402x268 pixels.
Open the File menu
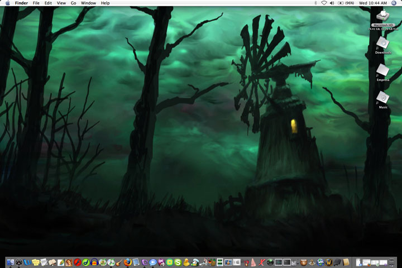(36, 3)
